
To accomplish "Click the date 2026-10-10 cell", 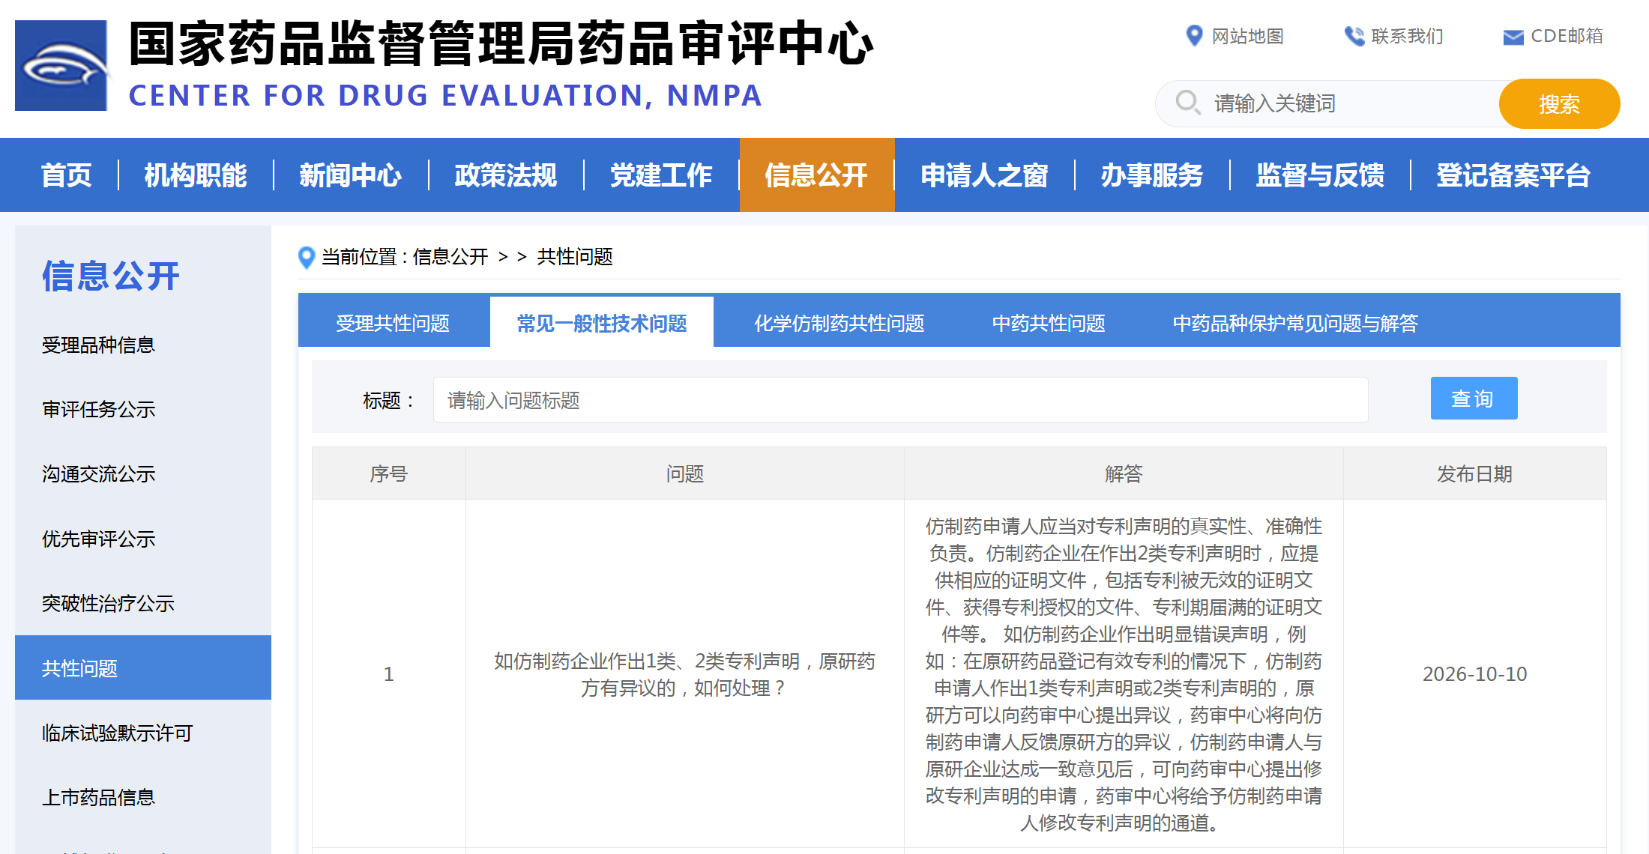I will (x=1474, y=674).
